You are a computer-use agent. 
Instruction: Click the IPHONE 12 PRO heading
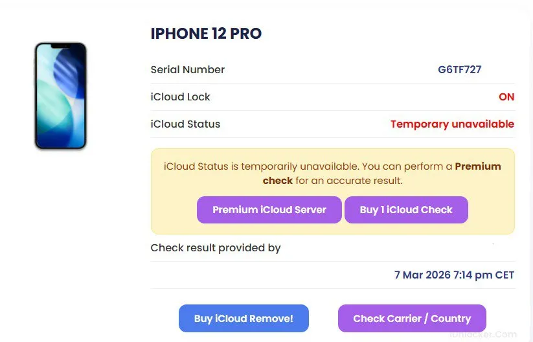[206, 34]
